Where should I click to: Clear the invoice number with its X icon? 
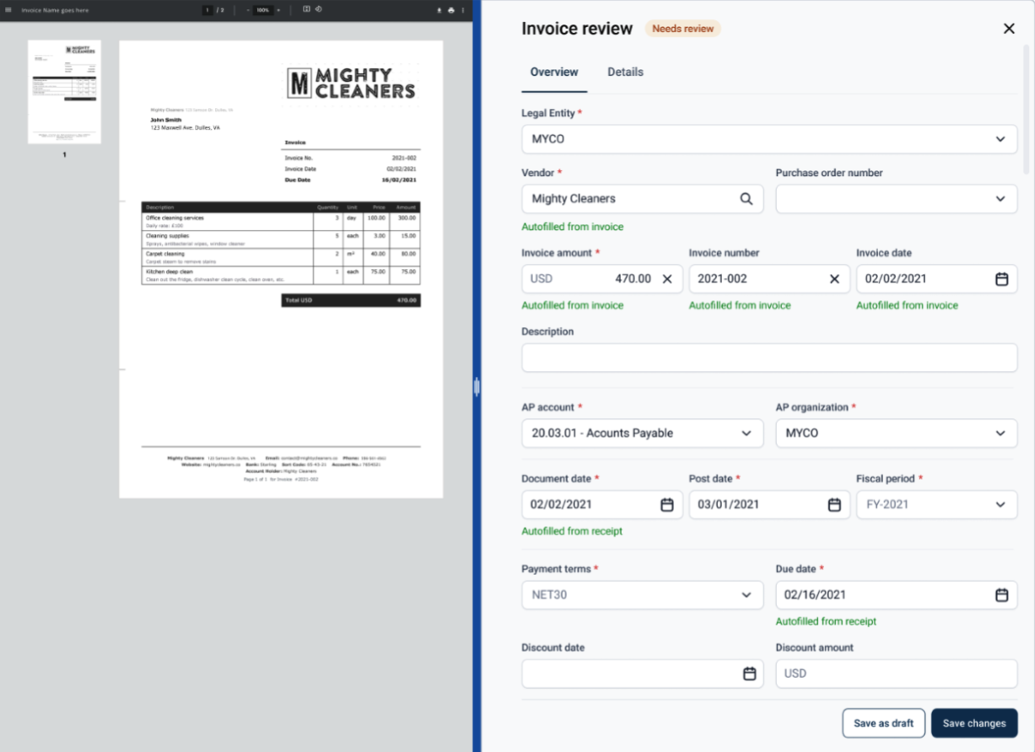(834, 278)
